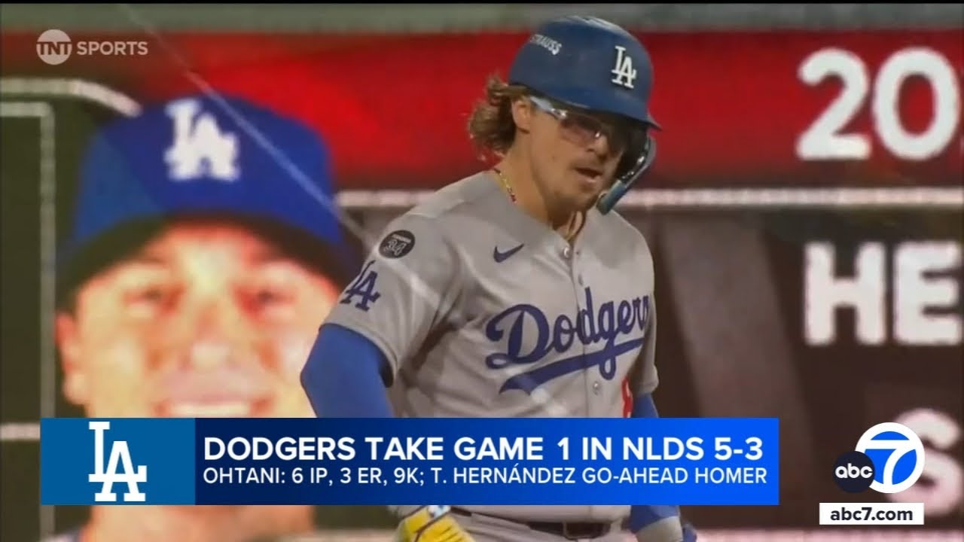Select the Dodgers Take Game 1 headline
The width and height of the screenshot is (964, 542).
pyautogui.click(x=484, y=449)
